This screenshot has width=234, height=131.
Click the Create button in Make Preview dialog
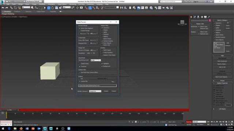(106, 91)
